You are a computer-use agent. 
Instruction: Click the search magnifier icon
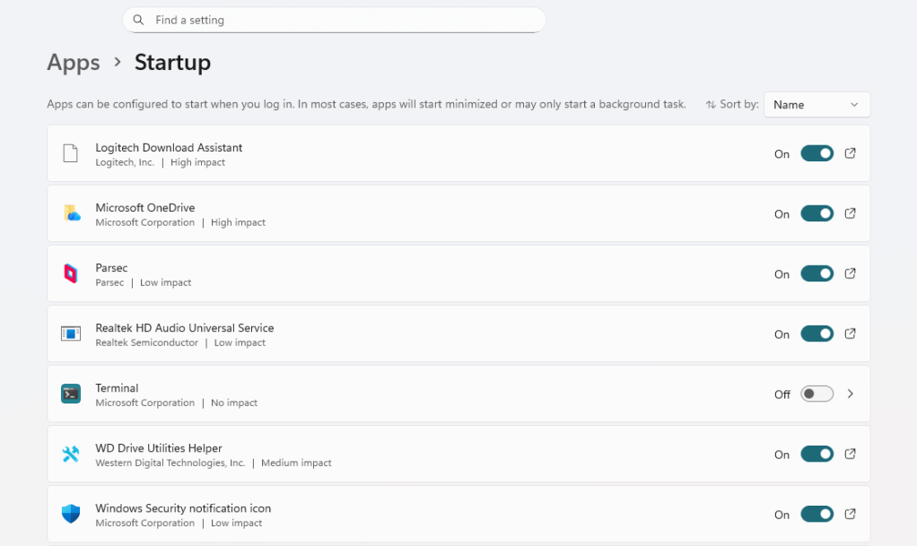pyautogui.click(x=138, y=19)
